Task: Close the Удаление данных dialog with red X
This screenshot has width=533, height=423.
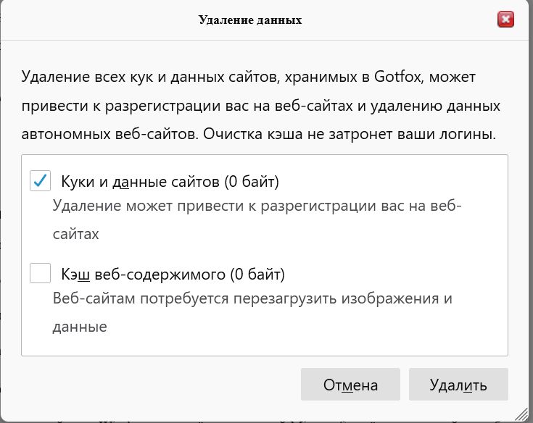Action: tap(505, 19)
